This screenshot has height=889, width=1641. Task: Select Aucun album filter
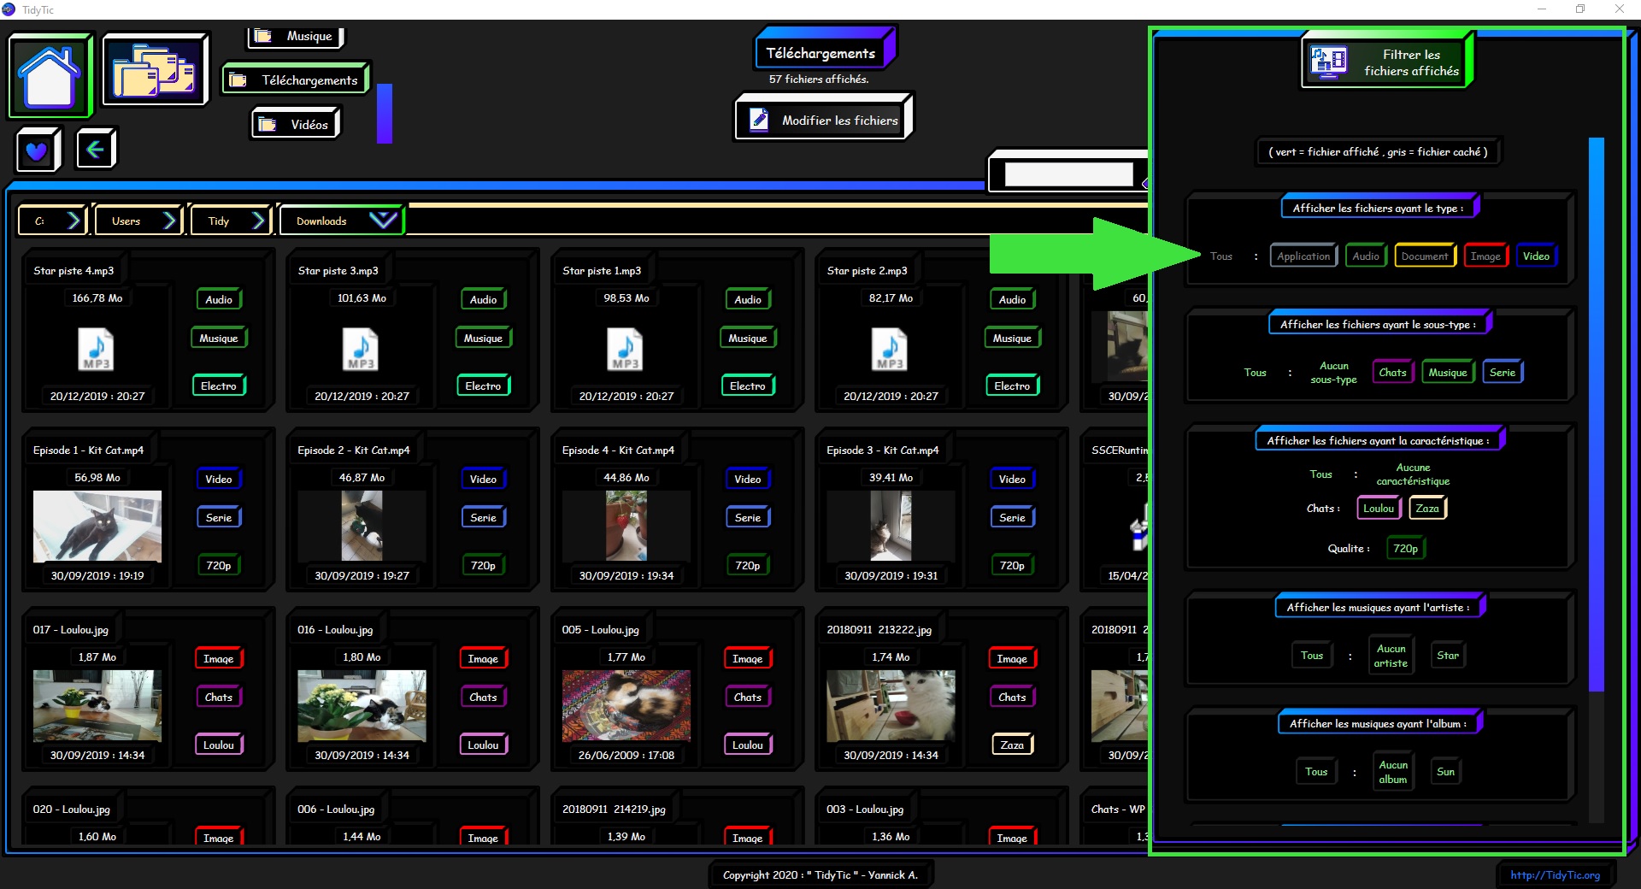click(x=1392, y=772)
